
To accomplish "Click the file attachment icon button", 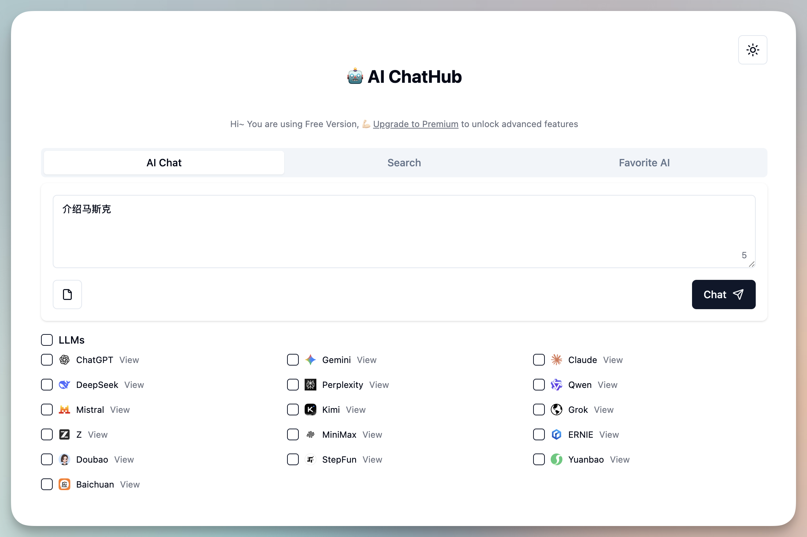I will point(67,295).
